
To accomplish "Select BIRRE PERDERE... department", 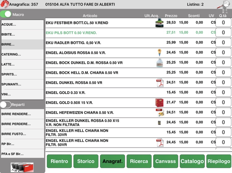I will point(23,124).
